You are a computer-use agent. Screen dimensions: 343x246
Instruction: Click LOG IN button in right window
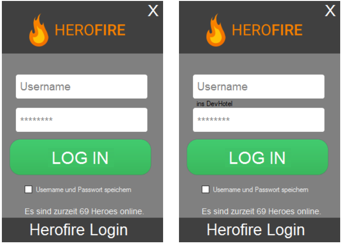point(257,157)
